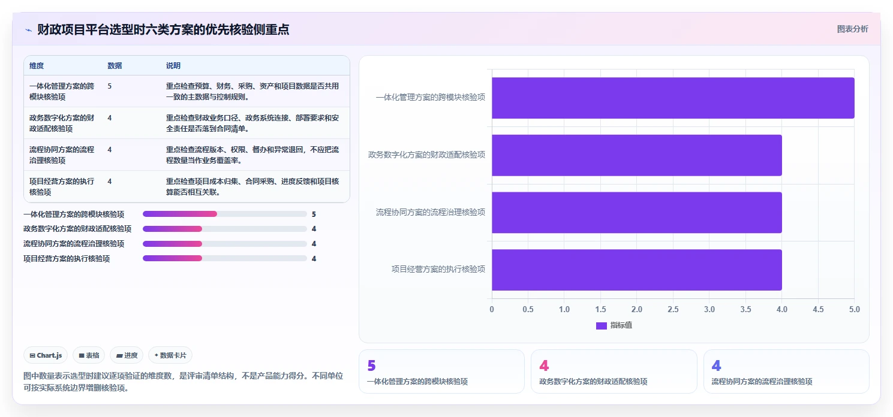Click the progress bar for 政务数字化方案的财政适配核验项

(x=225, y=229)
